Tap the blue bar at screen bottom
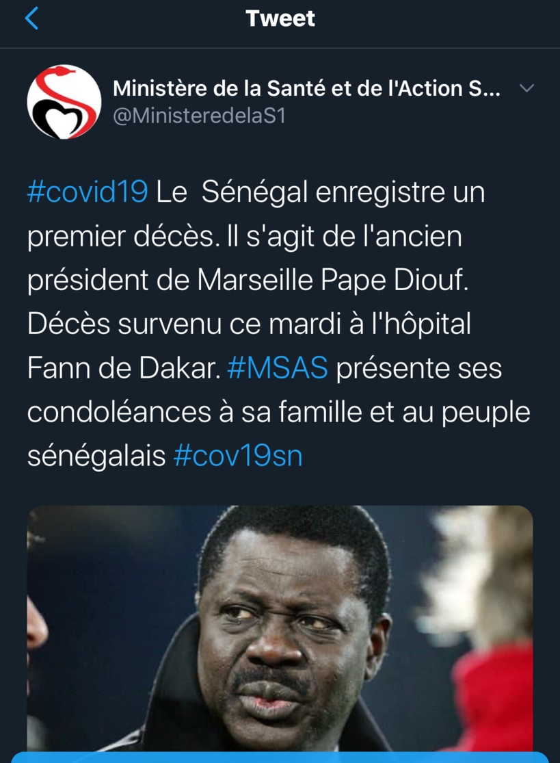This screenshot has height=763, width=560. (x=280, y=758)
